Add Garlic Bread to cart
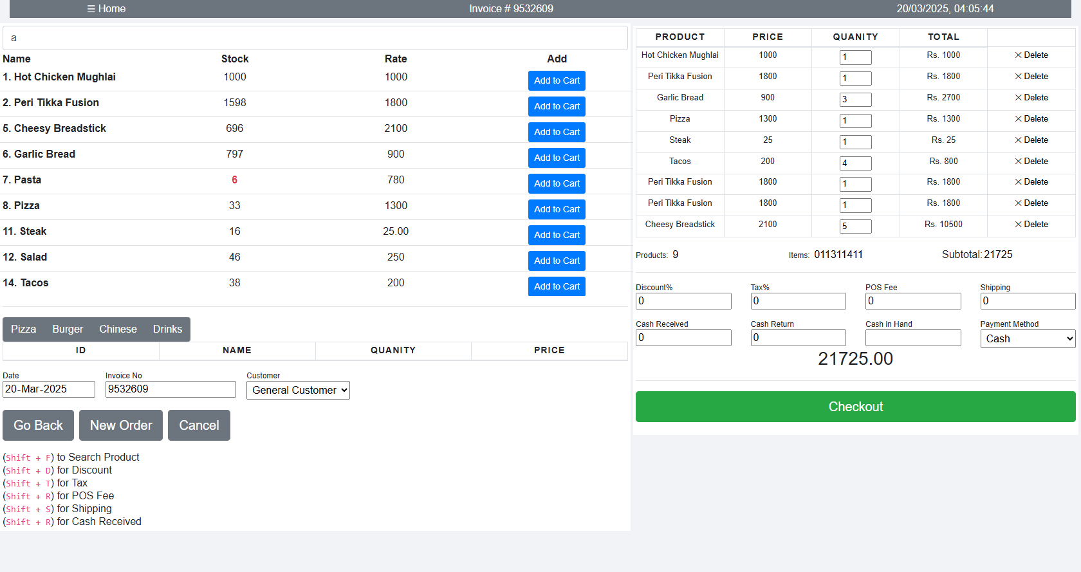 [557, 158]
